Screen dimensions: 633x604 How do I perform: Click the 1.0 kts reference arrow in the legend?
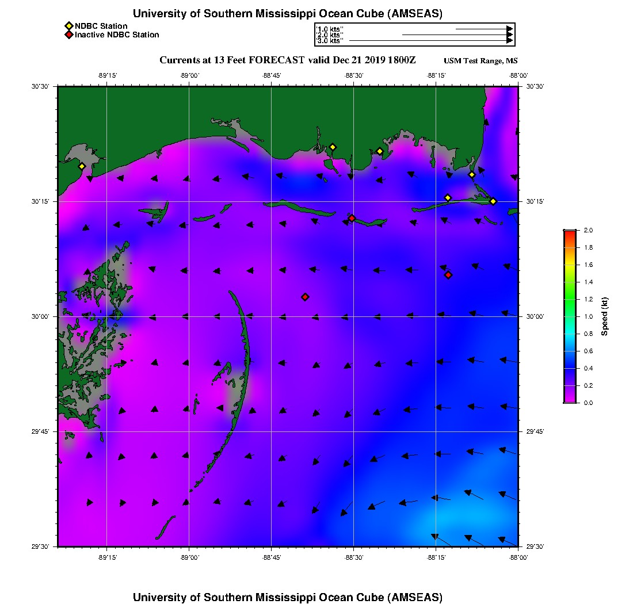pos(485,29)
